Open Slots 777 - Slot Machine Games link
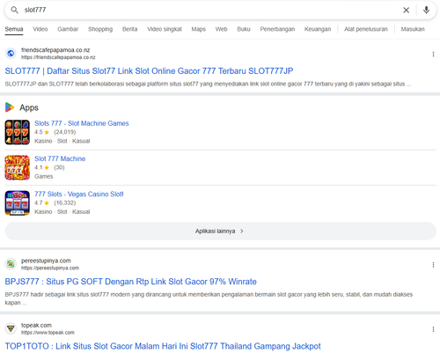The width and height of the screenshot is (440, 353). [82, 123]
